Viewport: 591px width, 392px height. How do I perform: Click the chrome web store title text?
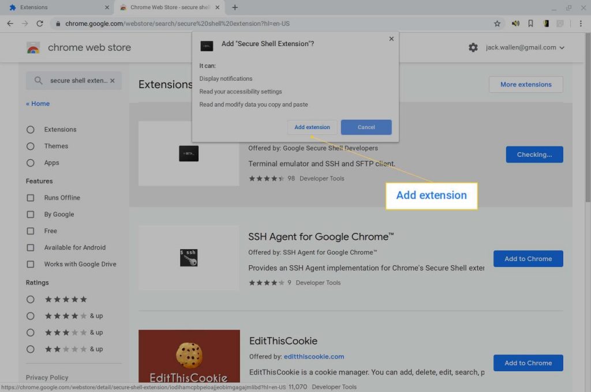[89, 47]
